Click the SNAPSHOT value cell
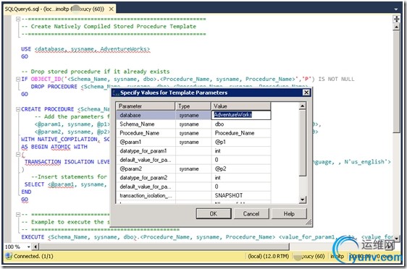Viewport: 407px width, 269px height. (x=241, y=196)
